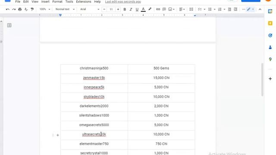Insert a checklist
Viewport: 276px width, 155px height.
point(200,9)
